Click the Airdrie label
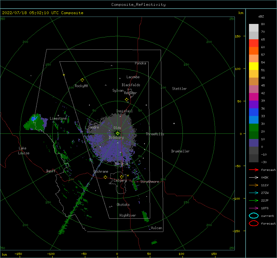The image size is (277, 258). click(x=121, y=164)
